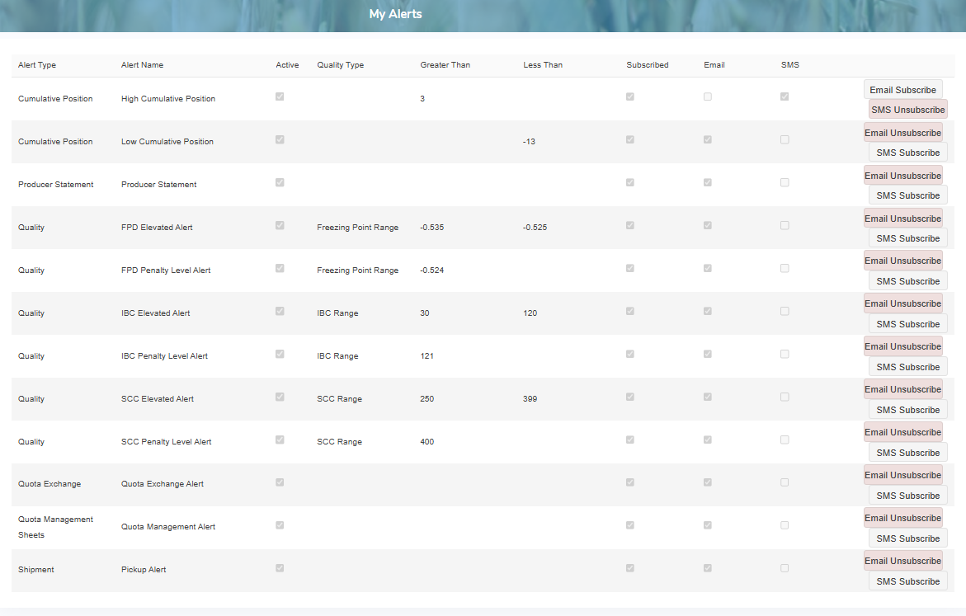Click SMS Unsubscribe for High Cumulative Position
Screen dimensions: 966x616
[x=907, y=109]
